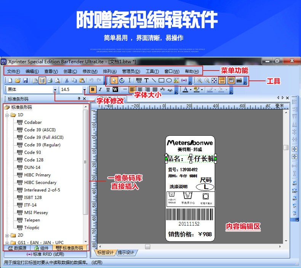301x268 pixels.
Task: Select the Text (T) creation tool
Action: 146,80
